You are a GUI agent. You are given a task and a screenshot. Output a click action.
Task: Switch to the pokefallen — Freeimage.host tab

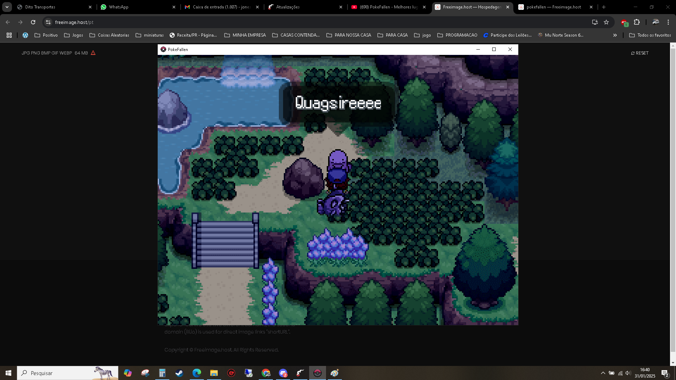pyautogui.click(x=556, y=7)
